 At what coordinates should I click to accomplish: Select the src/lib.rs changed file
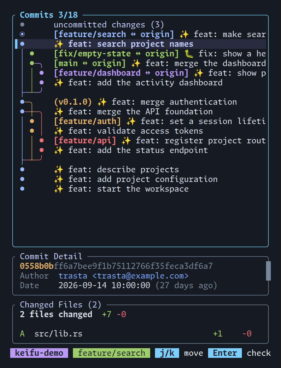tap(140, 334)
